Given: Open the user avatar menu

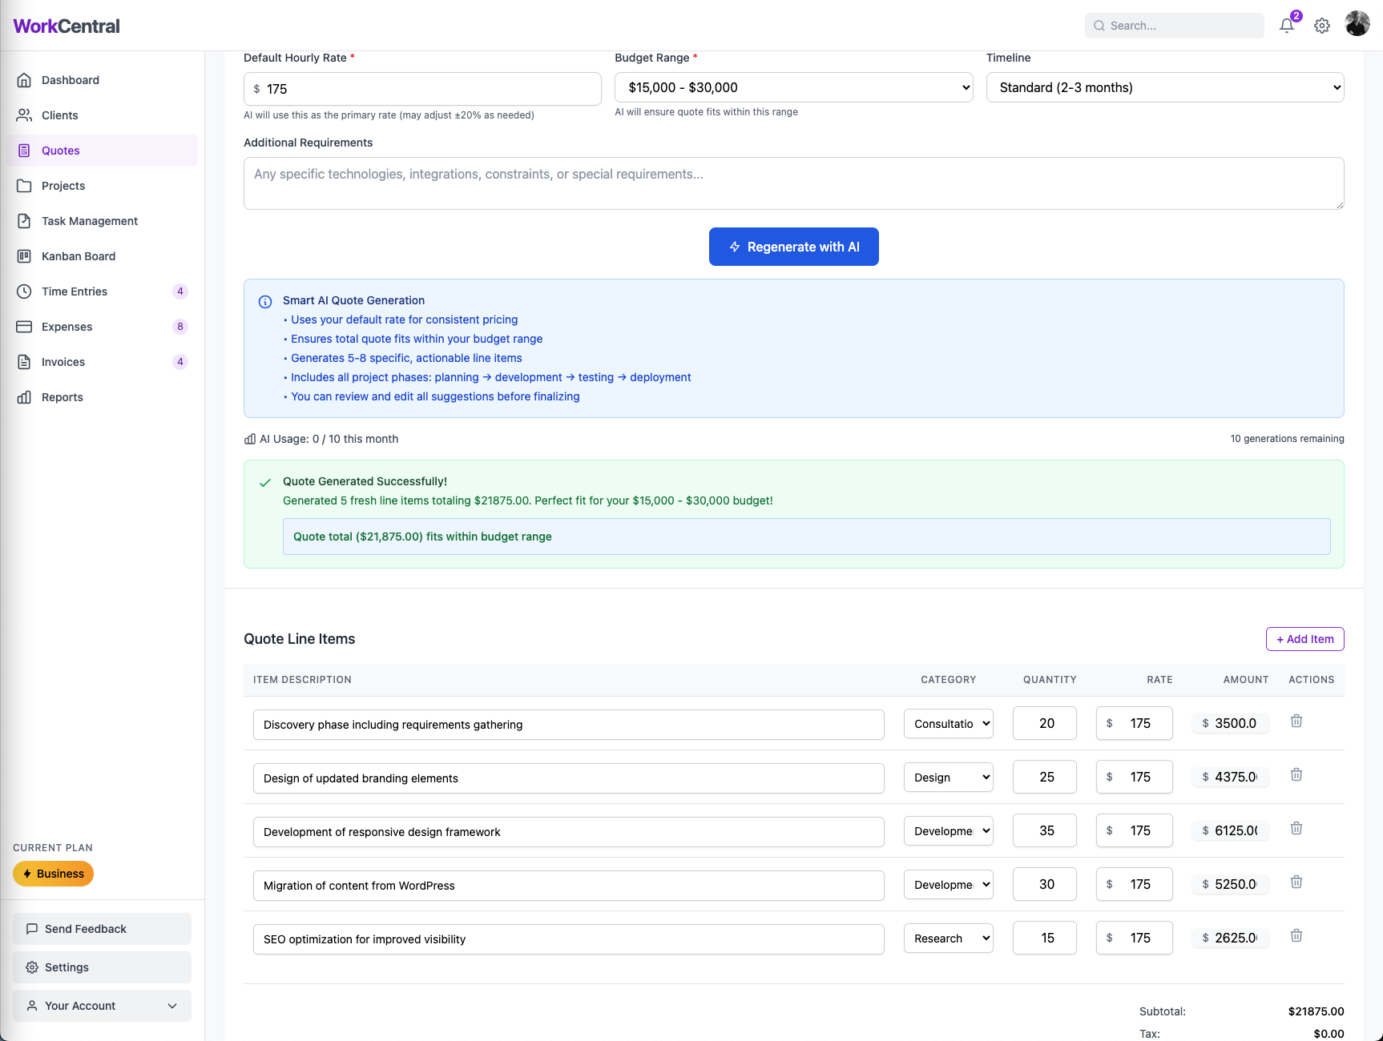Looking at the screenshot, I should coord(1357,24).
